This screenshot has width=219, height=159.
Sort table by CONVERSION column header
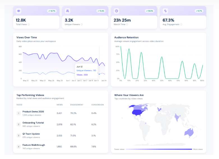coord(98,105)
